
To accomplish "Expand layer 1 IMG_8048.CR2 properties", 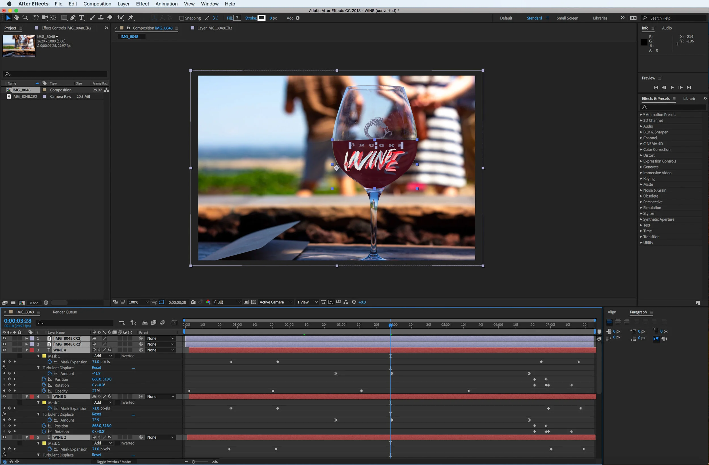I will [27, 339].
